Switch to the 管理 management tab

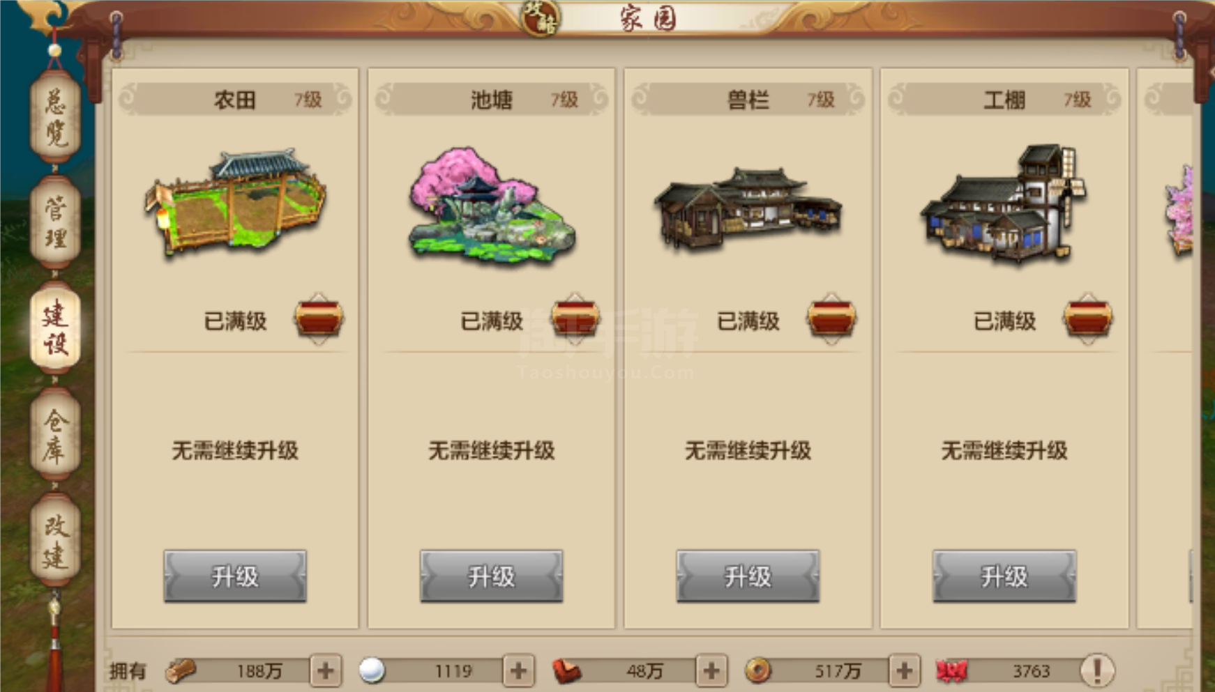(x=55, y=223)
